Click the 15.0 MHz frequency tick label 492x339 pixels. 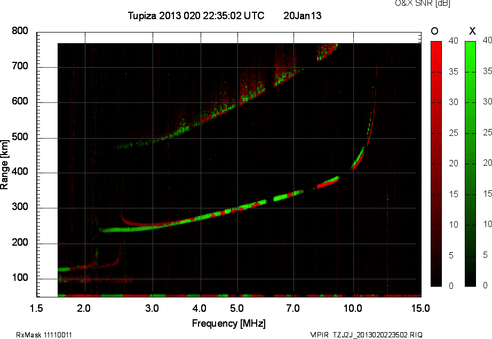pos(420,308)
